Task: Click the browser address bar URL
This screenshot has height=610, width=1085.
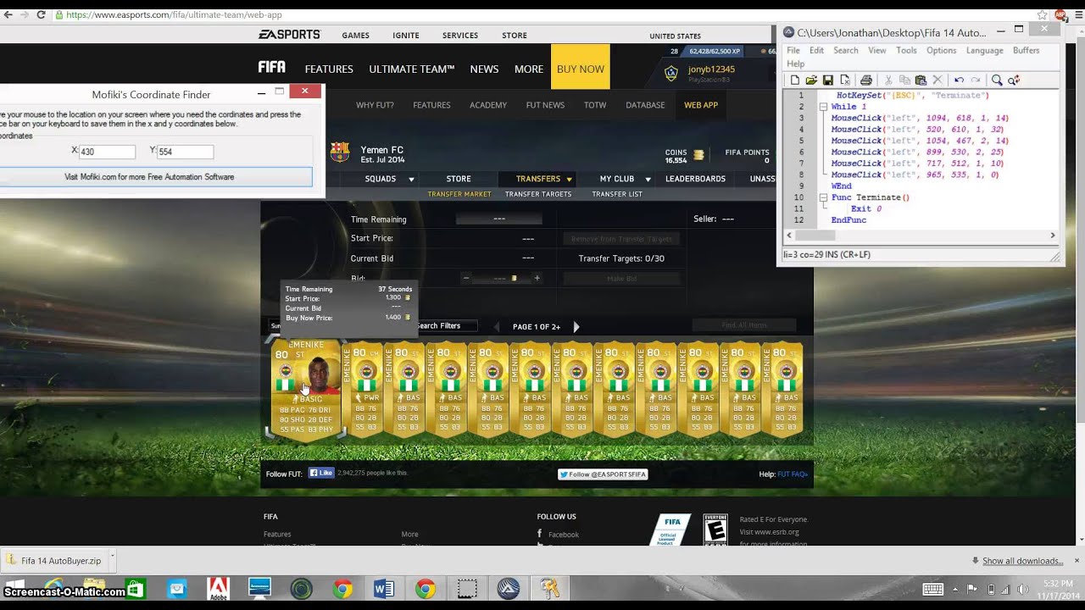Action: pyautogui.click(x=174, y=14)
